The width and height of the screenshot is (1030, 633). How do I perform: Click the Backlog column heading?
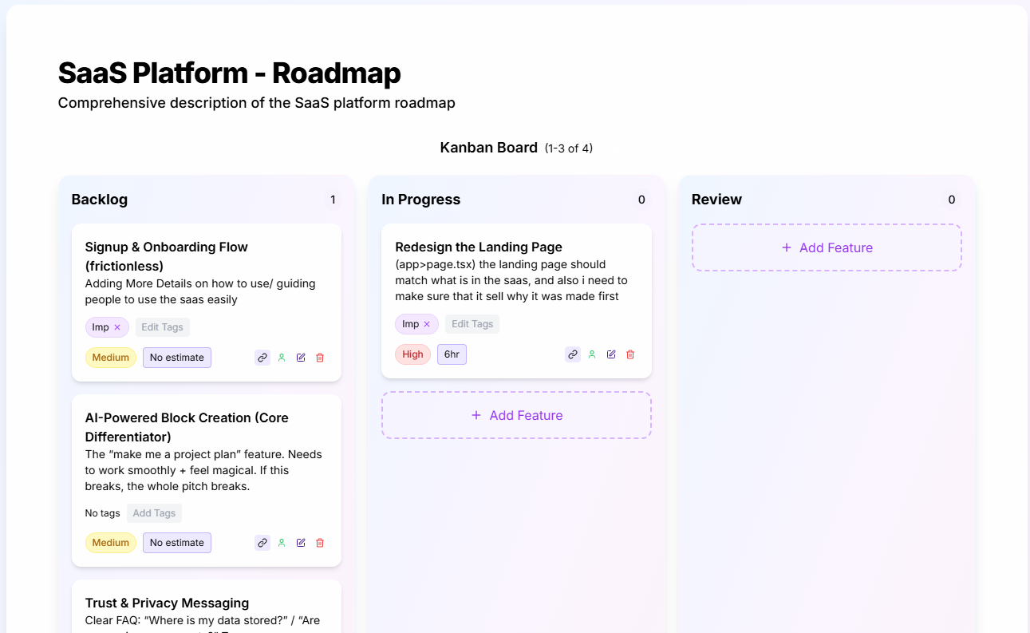(x=100, y=200)
